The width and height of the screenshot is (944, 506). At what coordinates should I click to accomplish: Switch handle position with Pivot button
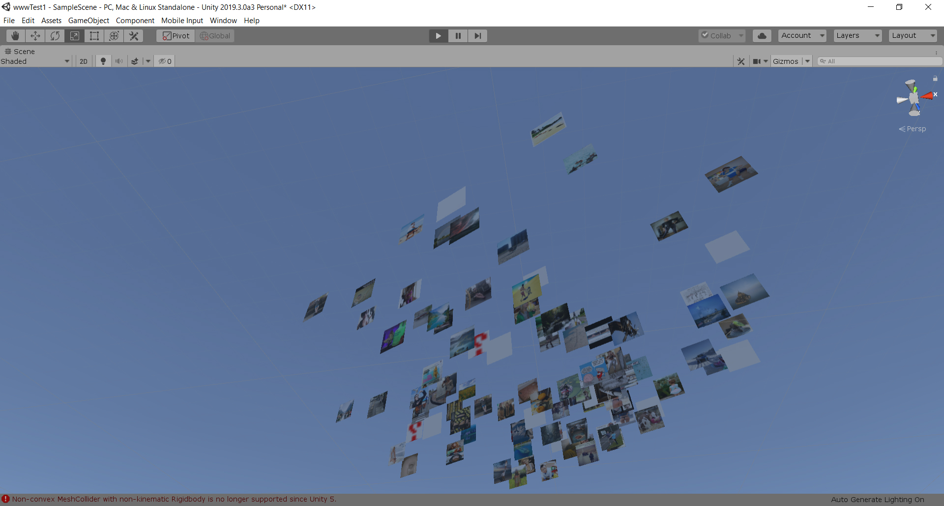point(176,36)
